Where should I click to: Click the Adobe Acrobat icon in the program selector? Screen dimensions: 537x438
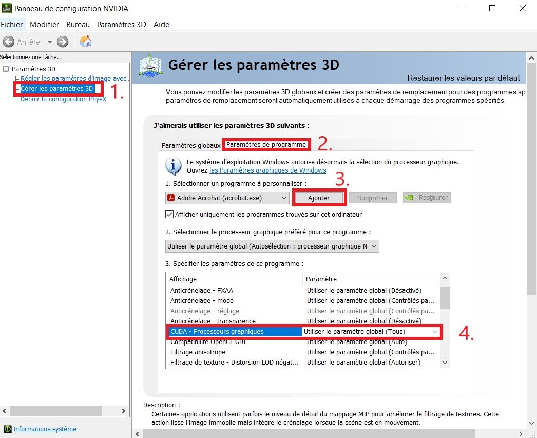(170, 197)
